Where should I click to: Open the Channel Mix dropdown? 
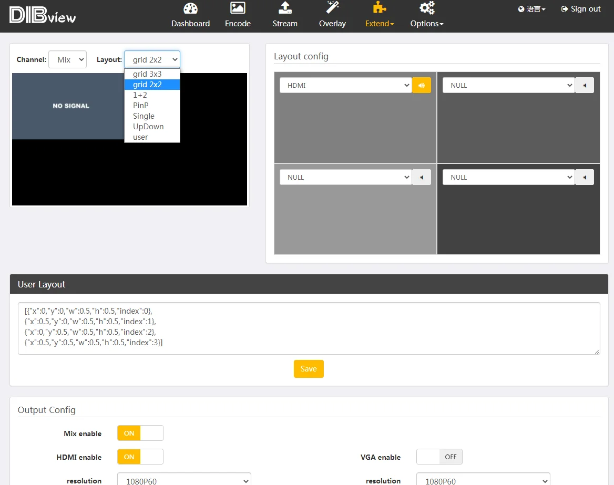(x=67, y=59)
